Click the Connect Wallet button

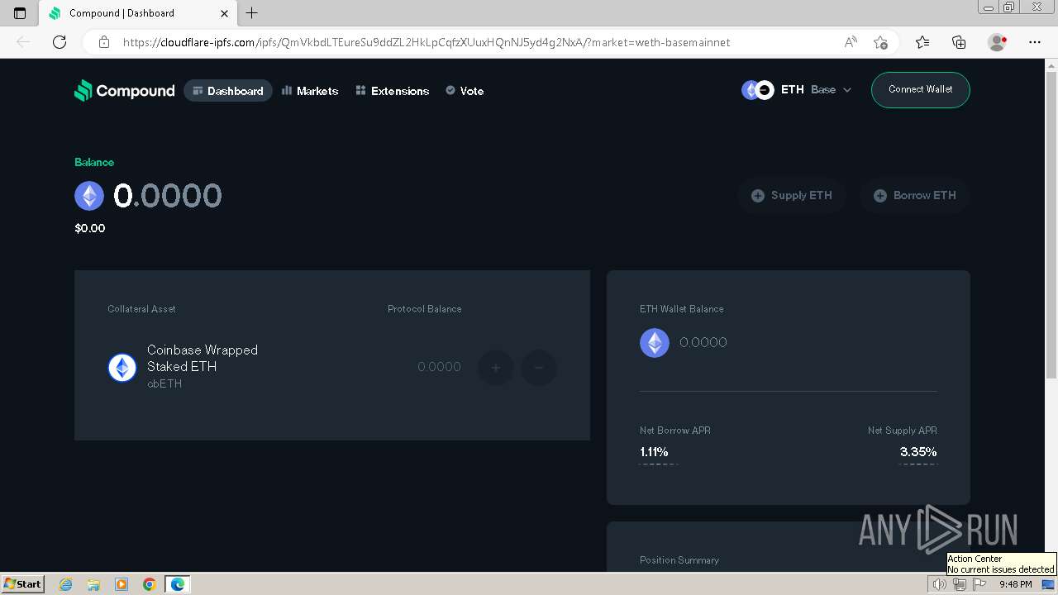click(x=920, y=89)
